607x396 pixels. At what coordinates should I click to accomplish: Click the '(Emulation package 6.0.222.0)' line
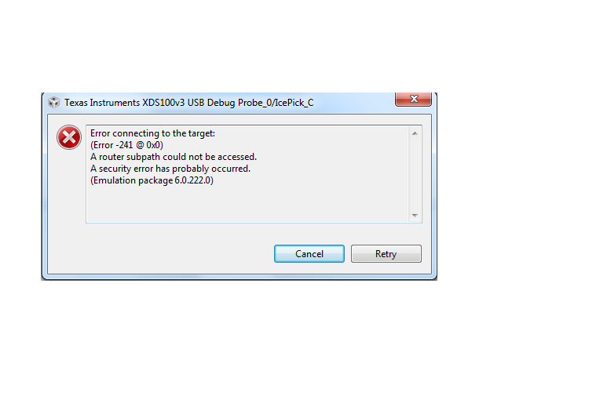(152, 180)
